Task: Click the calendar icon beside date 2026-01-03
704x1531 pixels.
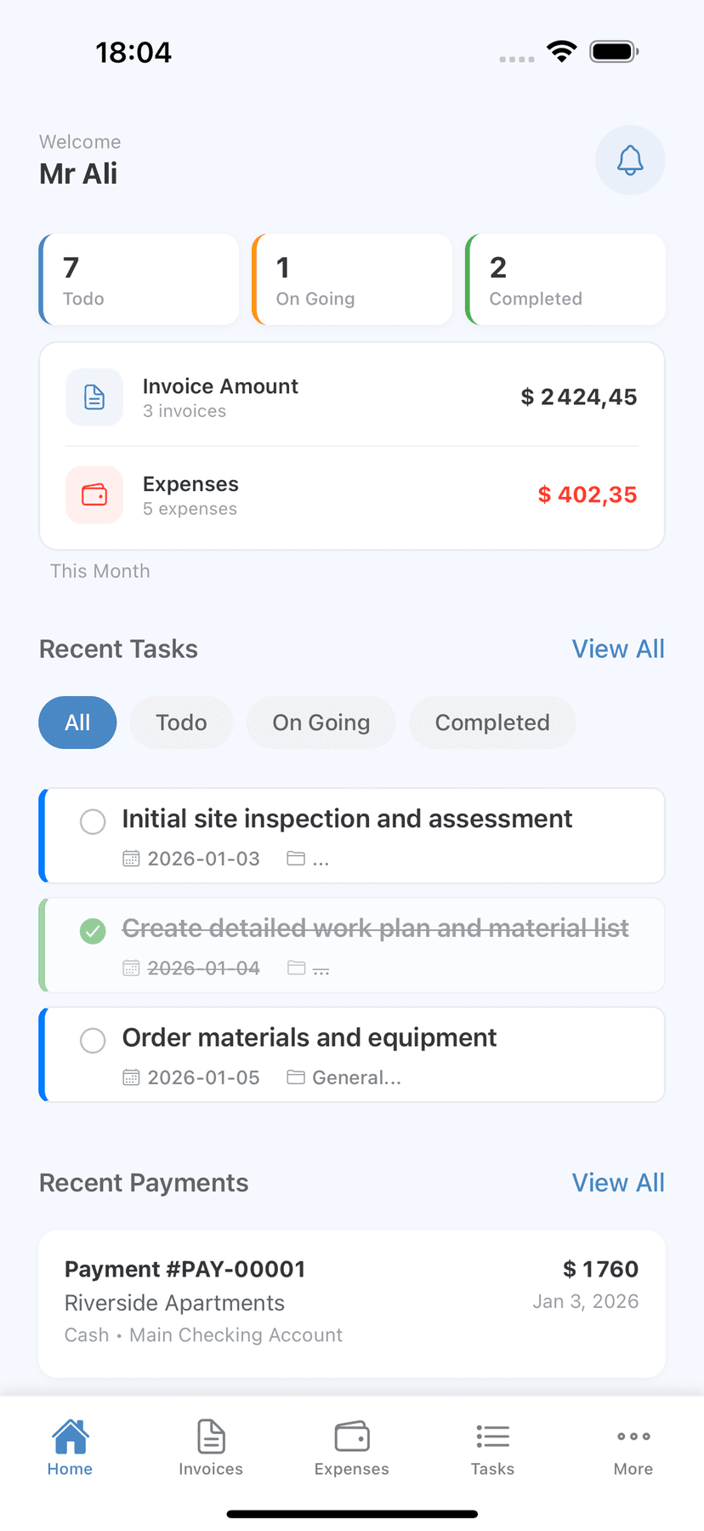Action: 132,858
